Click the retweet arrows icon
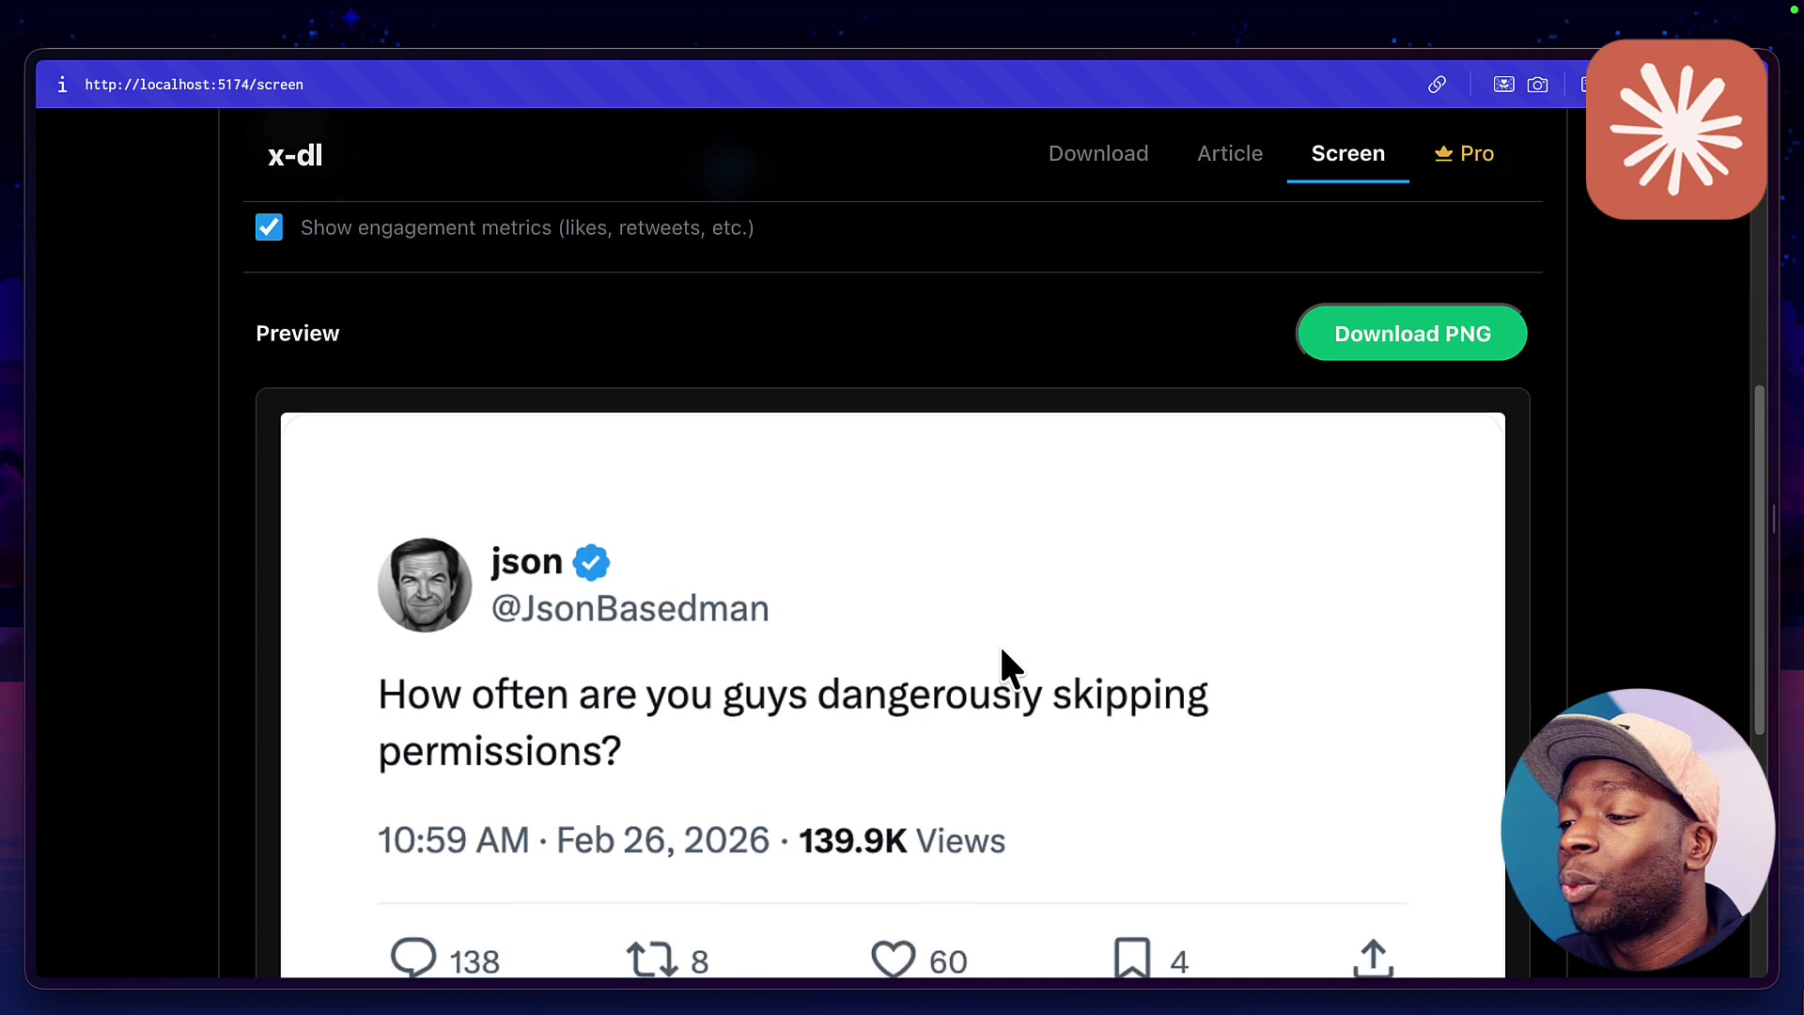Image resolution: width=1804 pixels, height=1015 pixels. point(651,959)
